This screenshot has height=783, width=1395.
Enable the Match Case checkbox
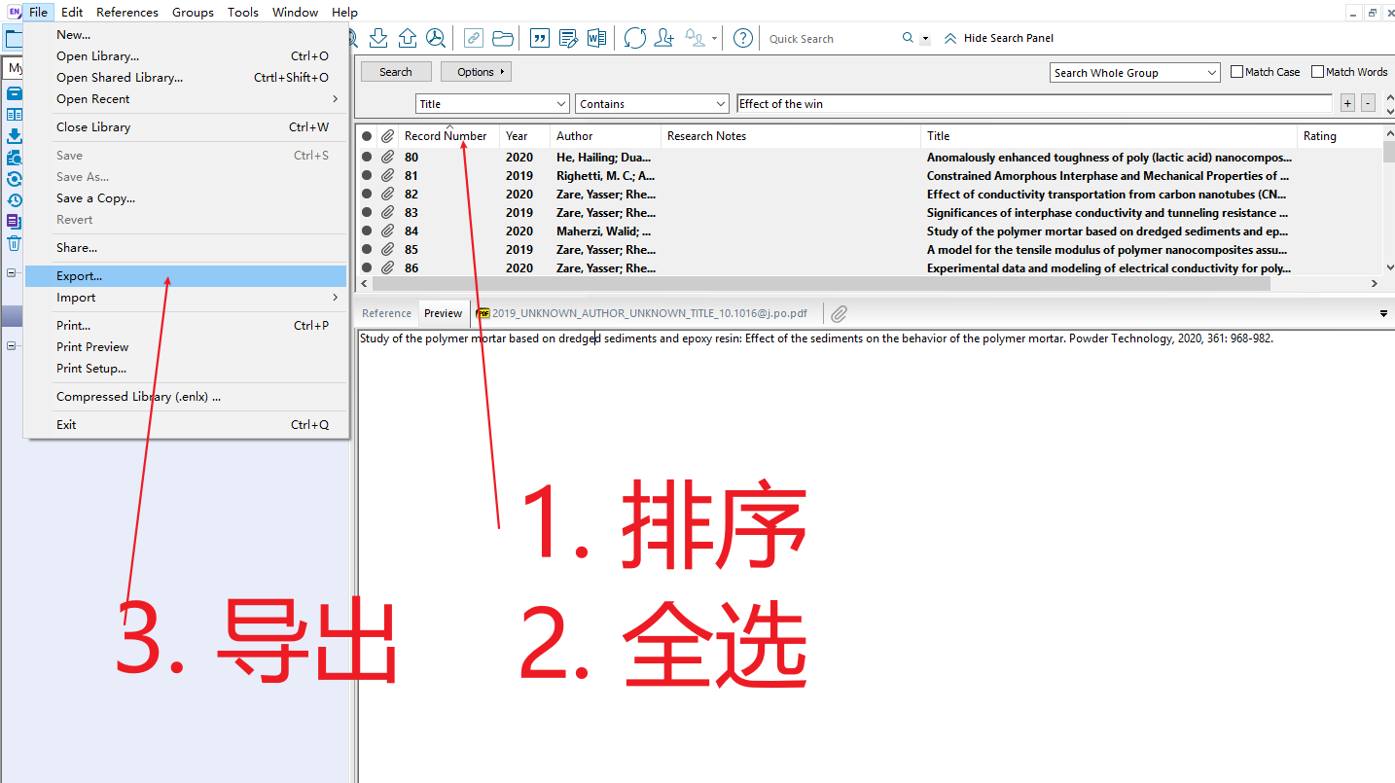coord(1237,72)
